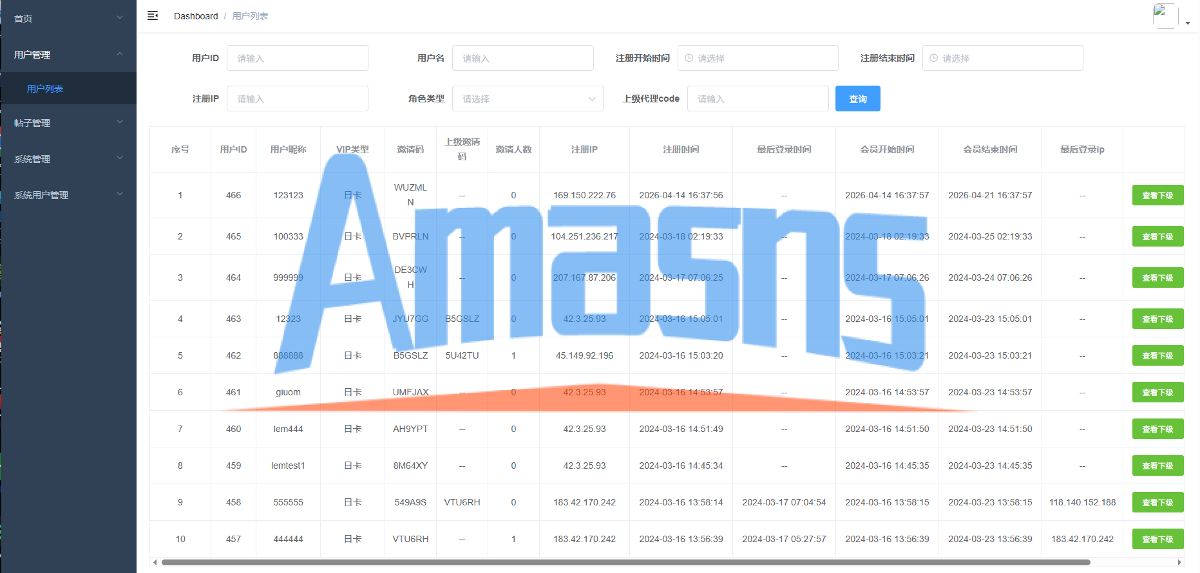Open the 角色类型 dropdown
1200x573 pixels.
[528, 99]
